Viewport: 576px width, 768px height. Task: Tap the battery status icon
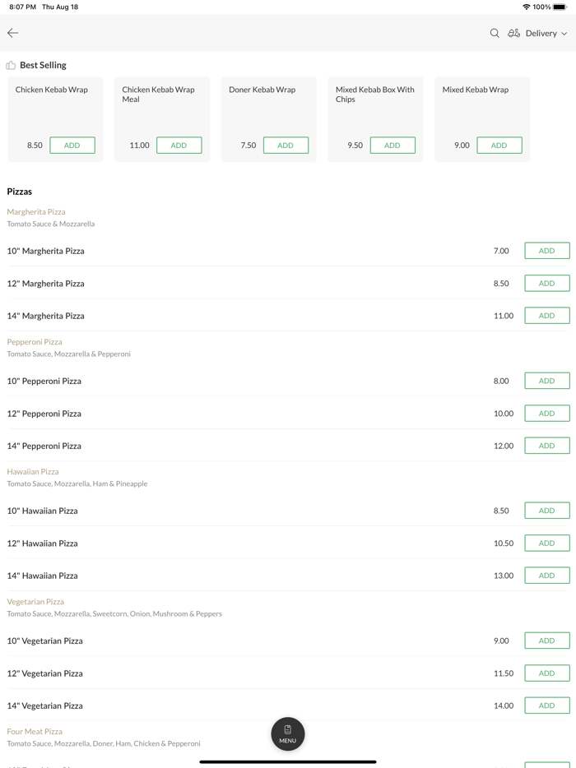pos(560,7)
